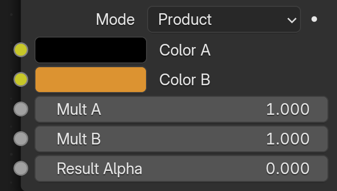Image resolution: width=337 pixels, height=191 pixels.
Task: Click the gray Result Alpha socket
Action: pos(21,168)
